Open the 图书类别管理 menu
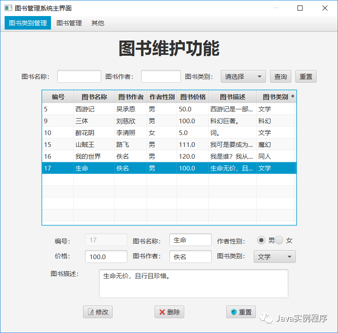338x333 pixels. coord(28,23)
